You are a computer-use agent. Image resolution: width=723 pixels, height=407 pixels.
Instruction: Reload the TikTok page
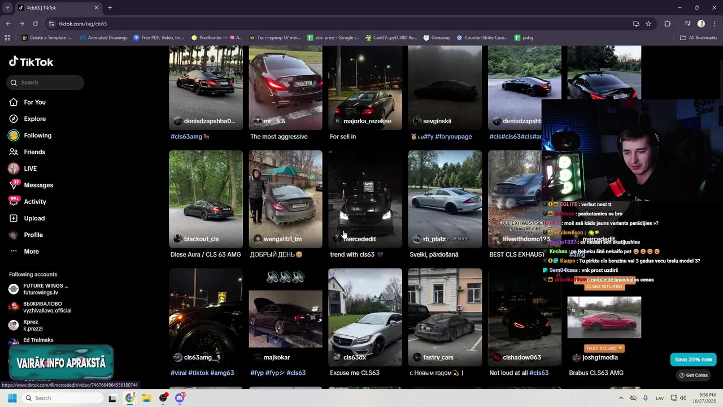click(35, 24)
